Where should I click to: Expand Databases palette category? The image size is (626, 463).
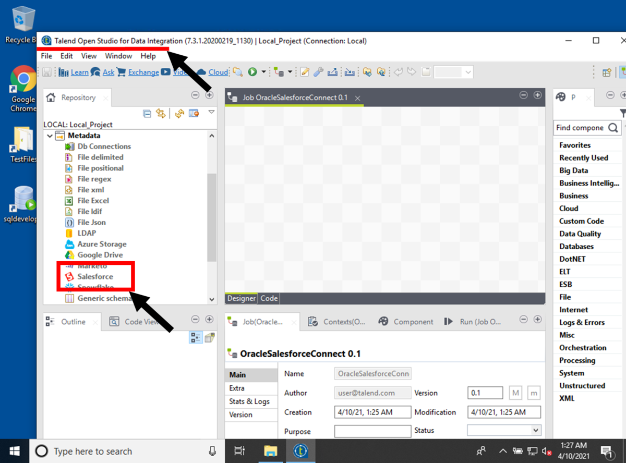pyautogui.click(x=576, y=246)
